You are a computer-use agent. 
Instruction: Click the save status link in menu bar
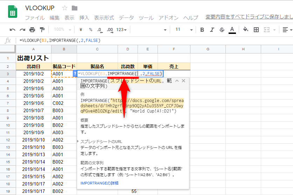click(x=249, y=17)
